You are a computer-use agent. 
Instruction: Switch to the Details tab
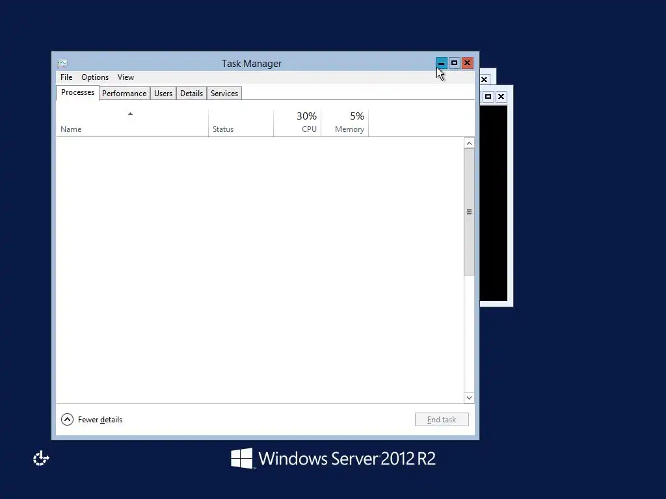pyautogui.click(x=192, y=94)
